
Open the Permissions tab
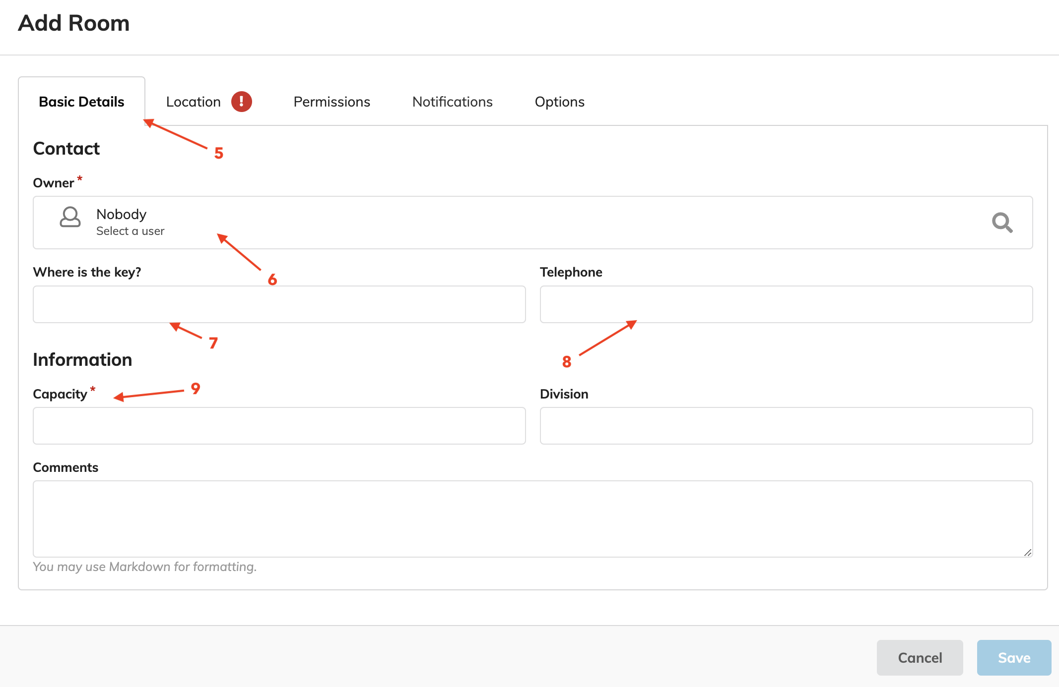331,102
